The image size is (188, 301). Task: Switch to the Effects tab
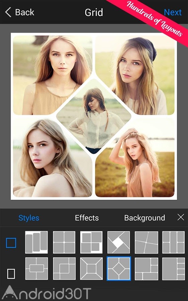[87, 218]
